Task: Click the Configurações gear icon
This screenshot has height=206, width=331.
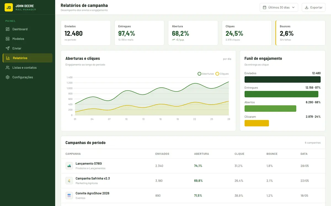Action: click(8, 77)
